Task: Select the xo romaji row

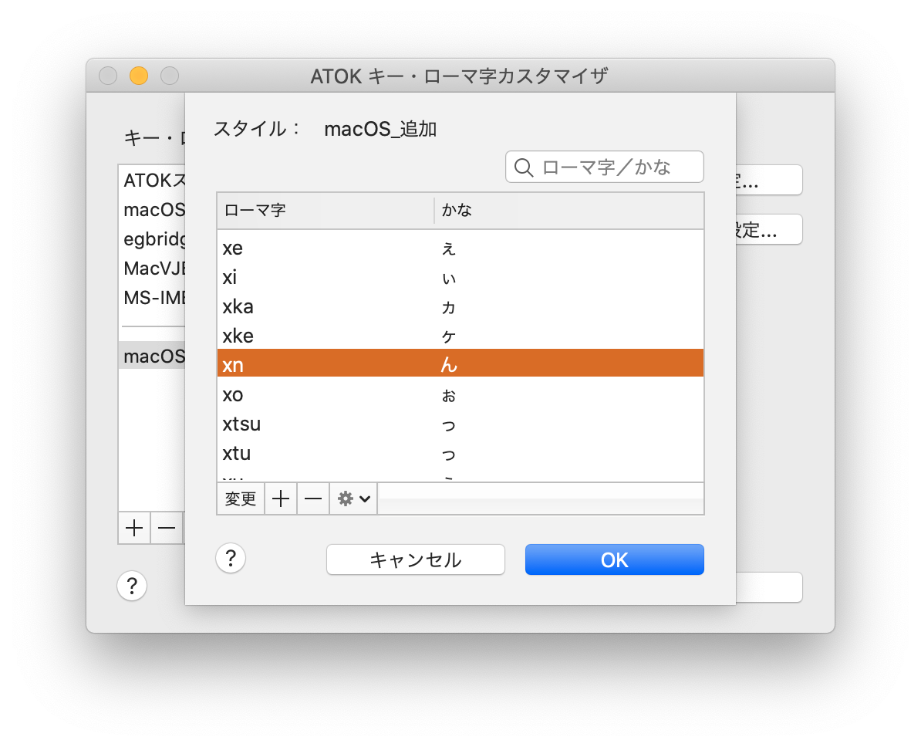Action: pos(460,395)
